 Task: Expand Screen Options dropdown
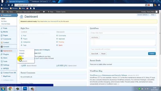[143, 15]
